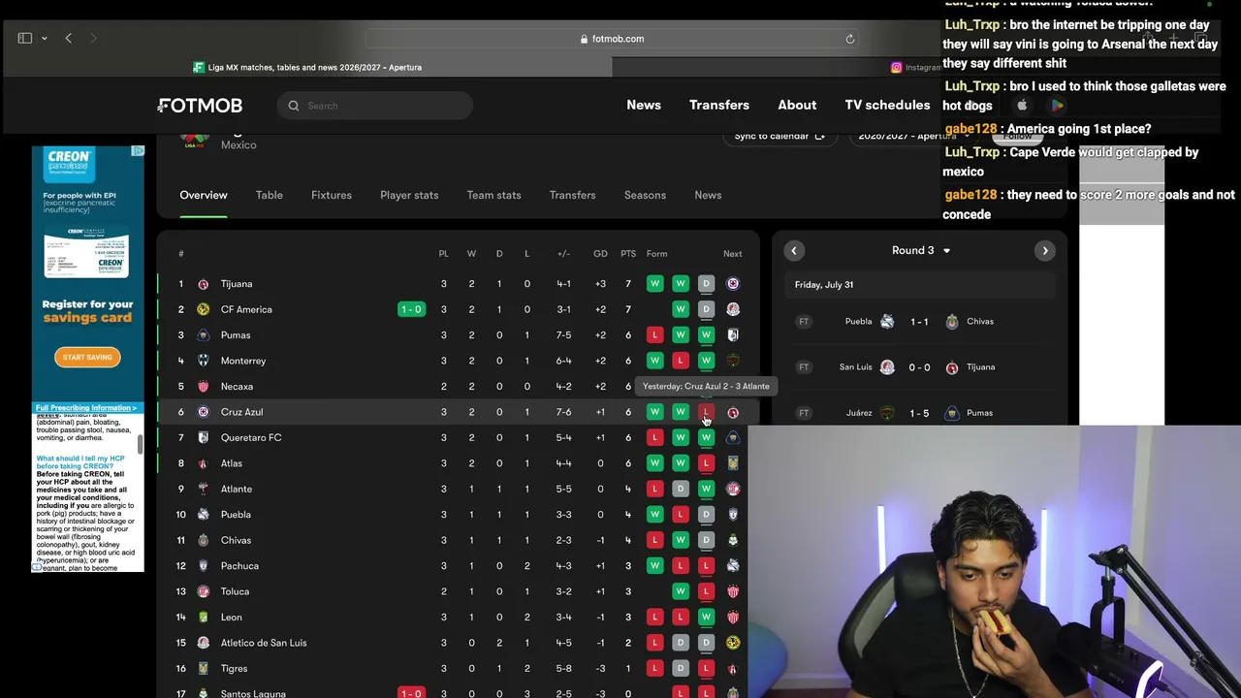Image resolution: width=1241 pixels, height=698 pixels.
Task: Click Leon's win form badge
Action: pos(706,618)
